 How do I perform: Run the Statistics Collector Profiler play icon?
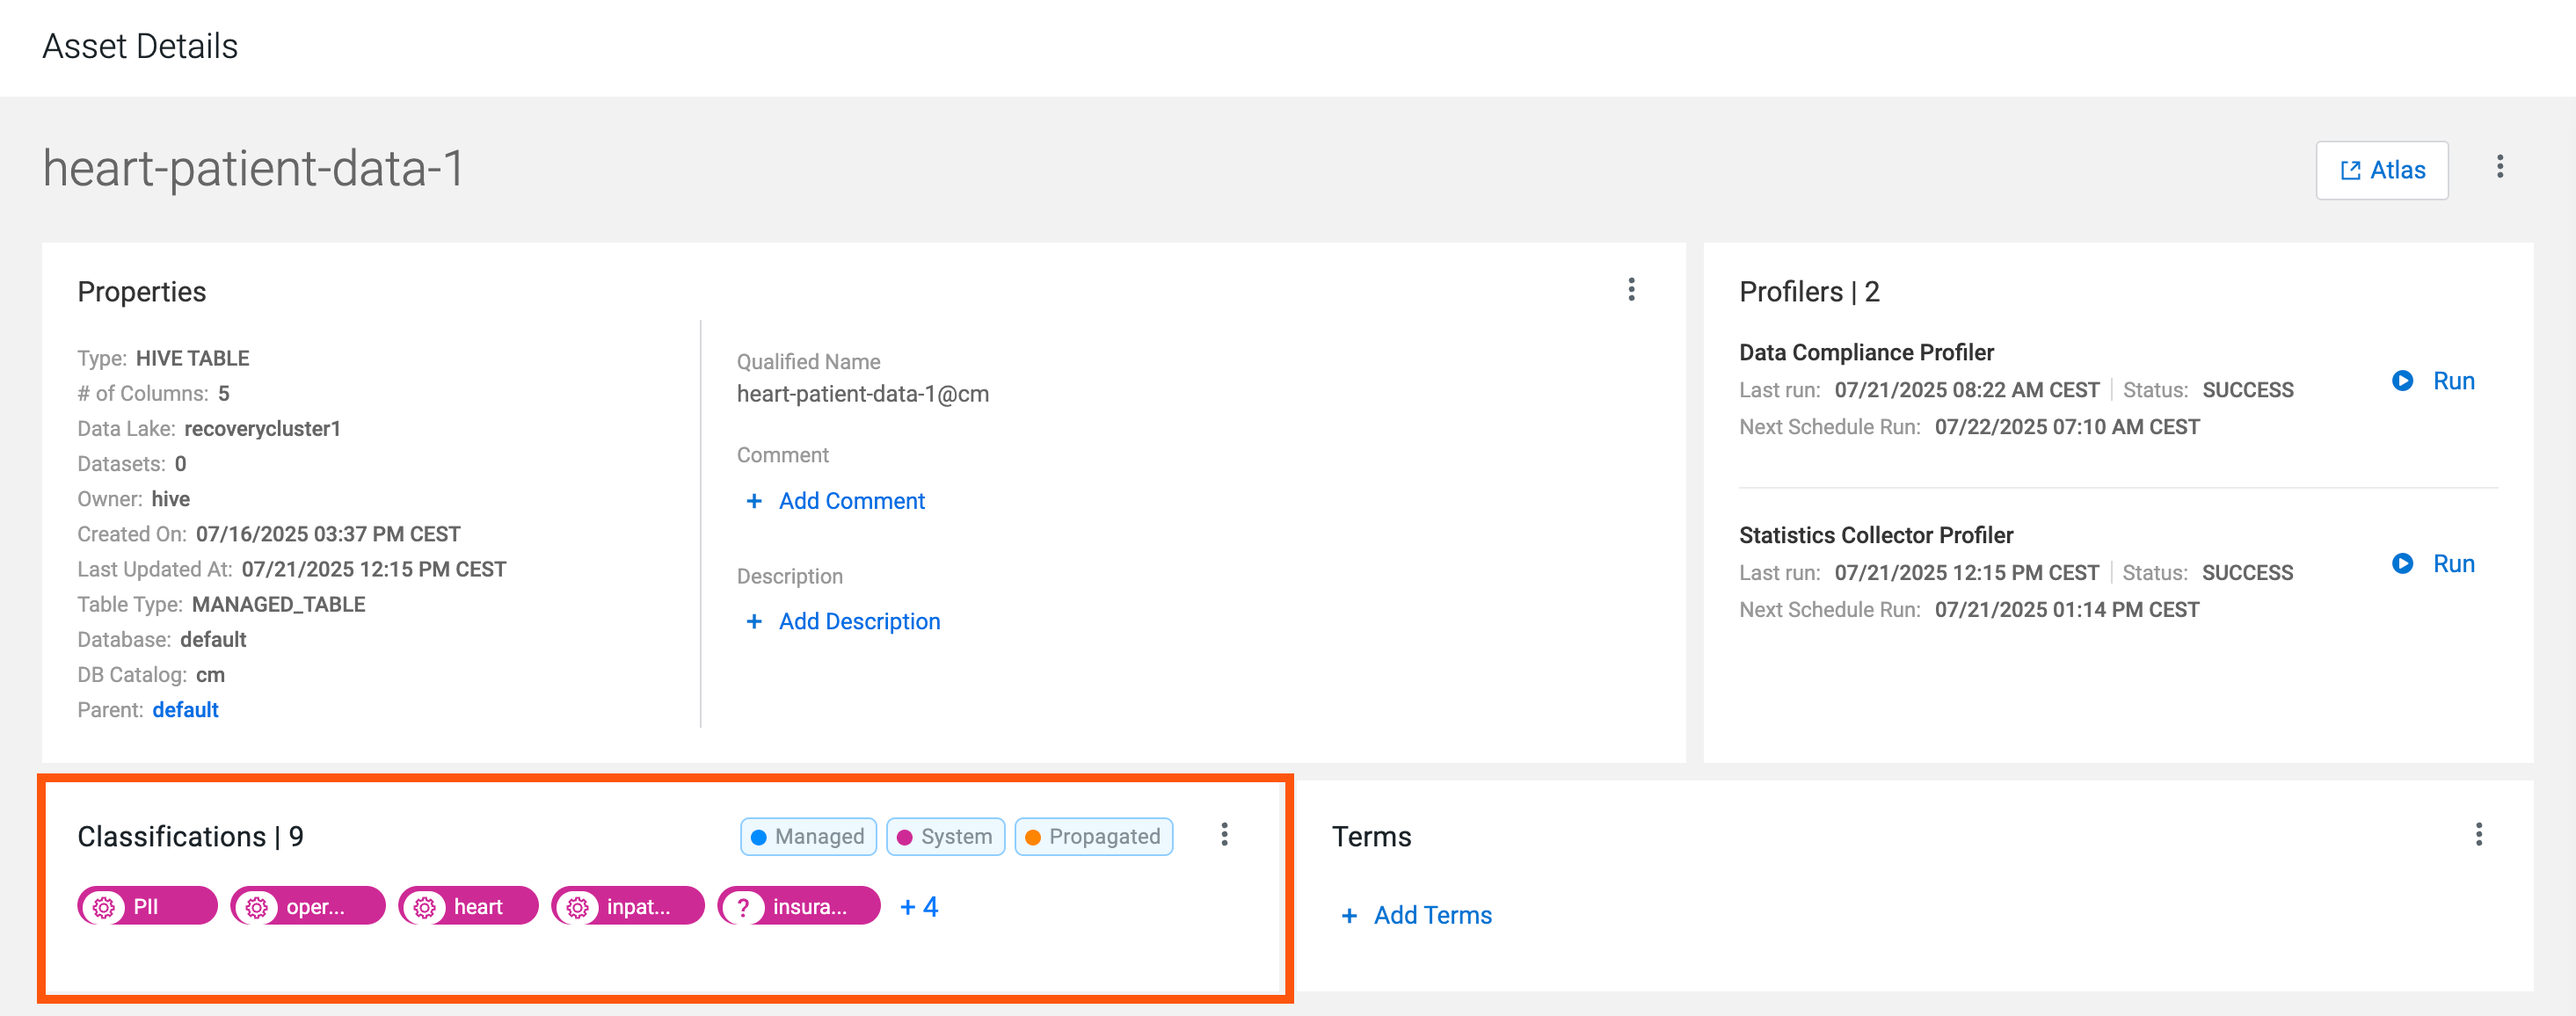2402,564
